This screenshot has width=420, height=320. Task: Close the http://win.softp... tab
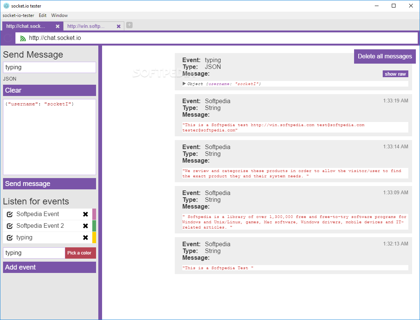coord(119,26)
